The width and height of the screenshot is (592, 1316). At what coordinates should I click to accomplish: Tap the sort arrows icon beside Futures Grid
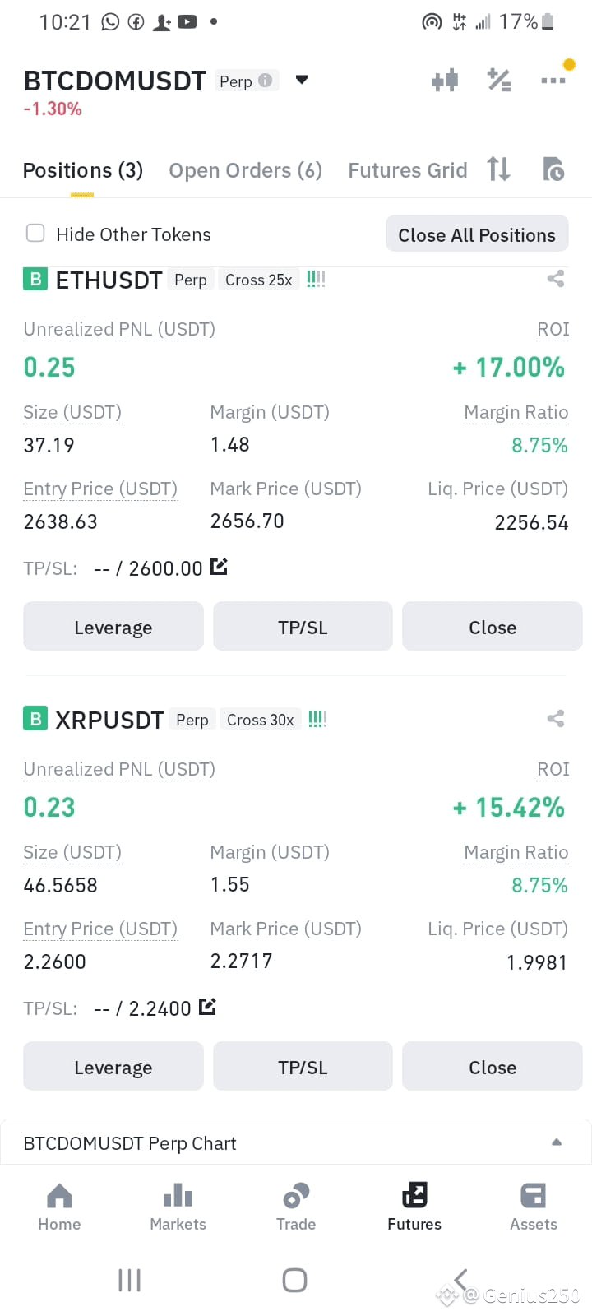[x=499, y=169]
